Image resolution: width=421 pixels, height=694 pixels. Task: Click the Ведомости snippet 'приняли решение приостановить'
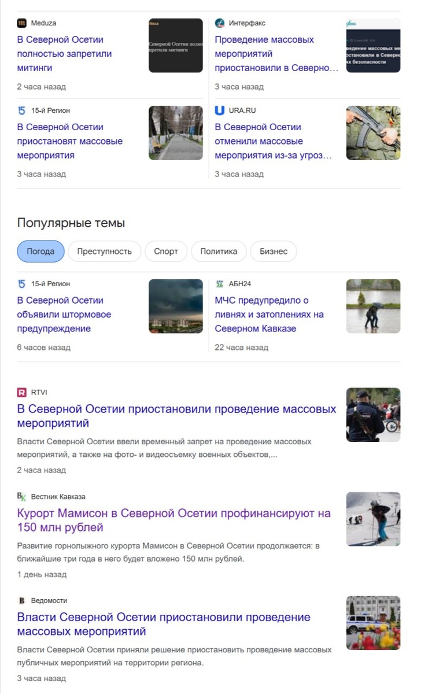coord(175,656)
